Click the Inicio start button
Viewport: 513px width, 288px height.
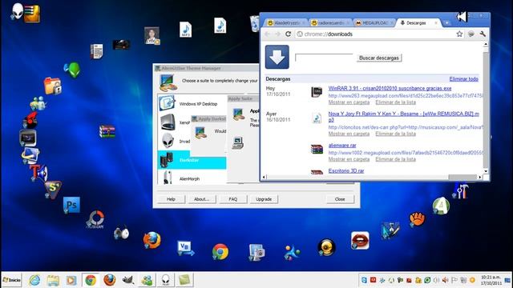[12, 280]
